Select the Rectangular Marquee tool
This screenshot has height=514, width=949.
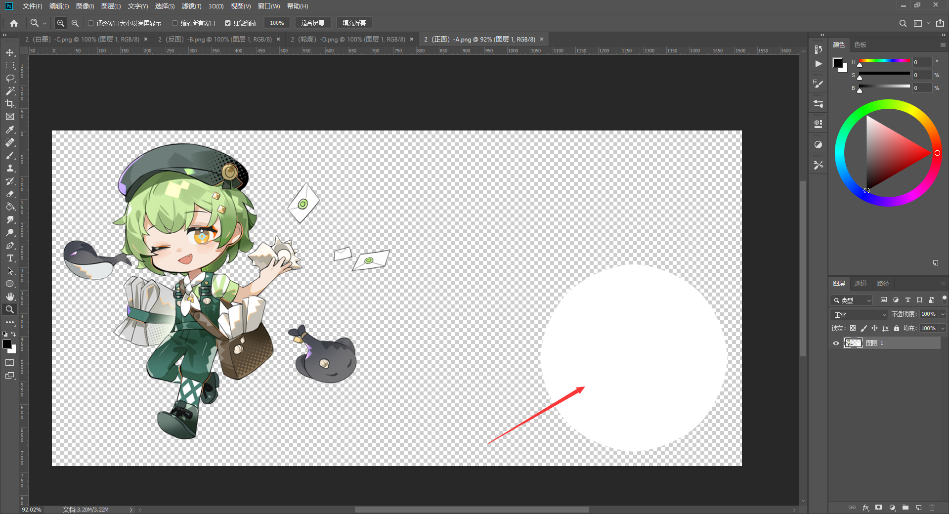point(10,65)
